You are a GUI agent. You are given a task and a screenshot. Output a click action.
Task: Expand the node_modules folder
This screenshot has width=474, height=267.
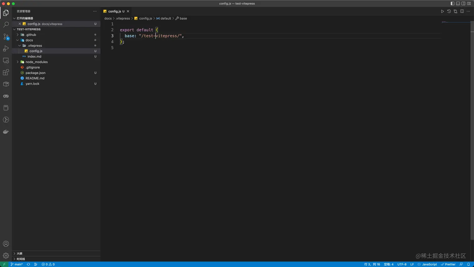click(18, 62)
